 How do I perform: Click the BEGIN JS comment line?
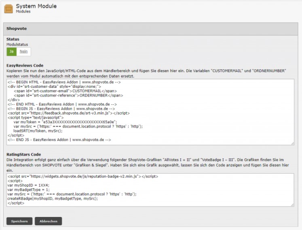[61, 109]
